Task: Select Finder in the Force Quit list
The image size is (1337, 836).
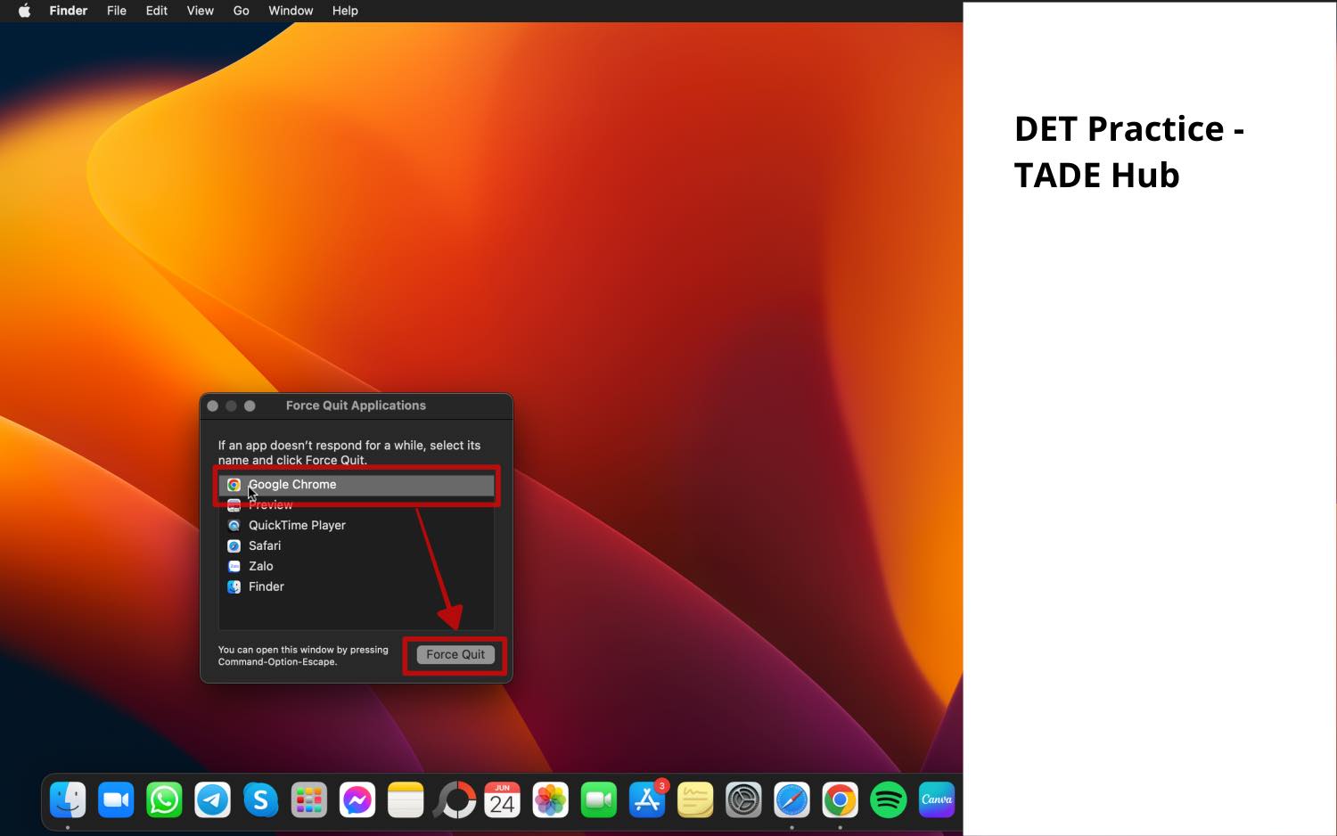Action: coord(357,586)
